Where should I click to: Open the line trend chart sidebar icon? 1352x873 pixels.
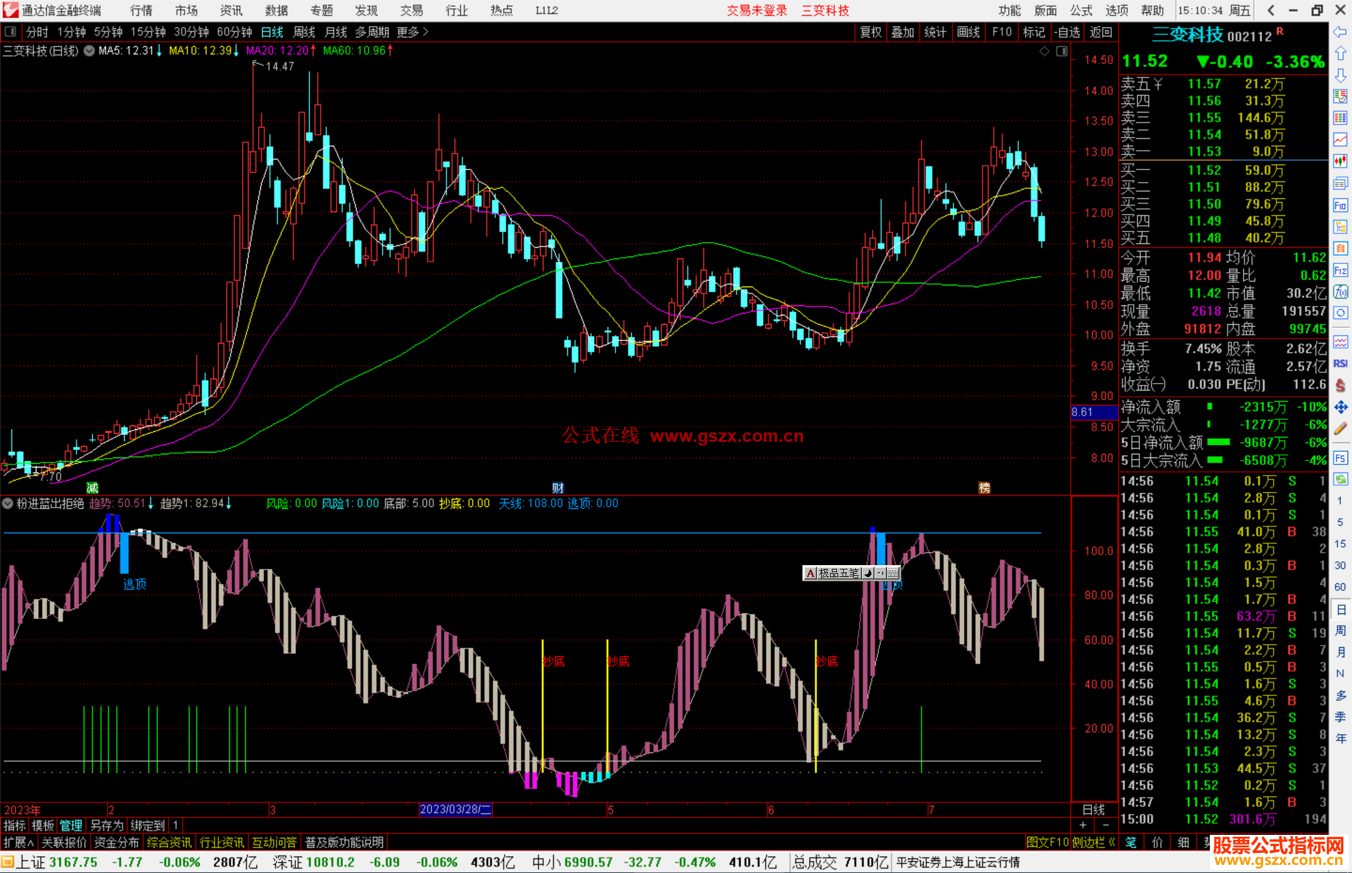[1340, 140]
